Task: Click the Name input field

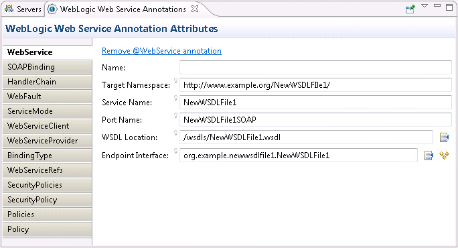Action: 315,68
